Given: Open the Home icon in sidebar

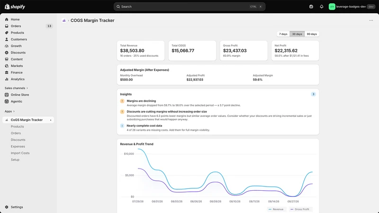Looking at the screenshot, I should click(x=7, y=19).
